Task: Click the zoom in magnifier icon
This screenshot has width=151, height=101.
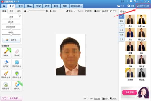Action: point(47,11)
